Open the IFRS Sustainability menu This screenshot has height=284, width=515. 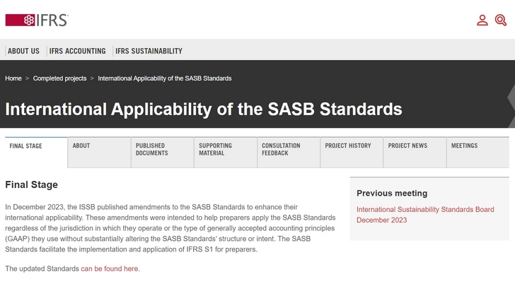pyautogui.click(x=149, y=51)
